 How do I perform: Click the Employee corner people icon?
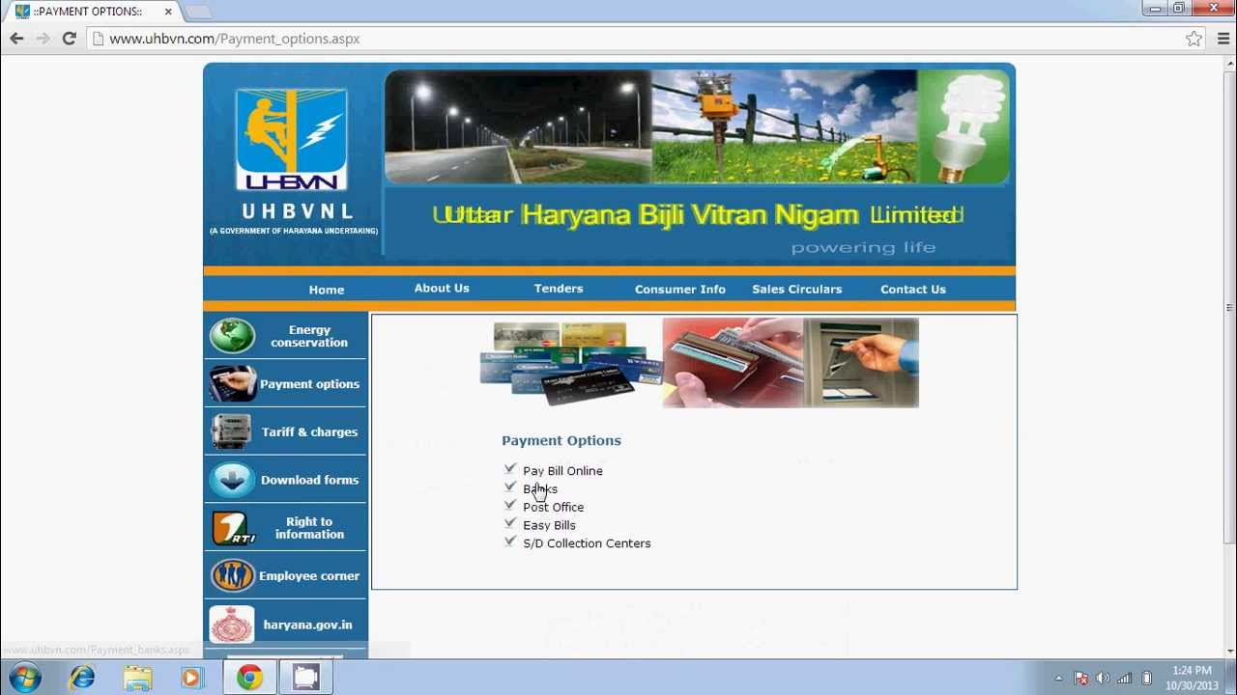click(232, 576)
